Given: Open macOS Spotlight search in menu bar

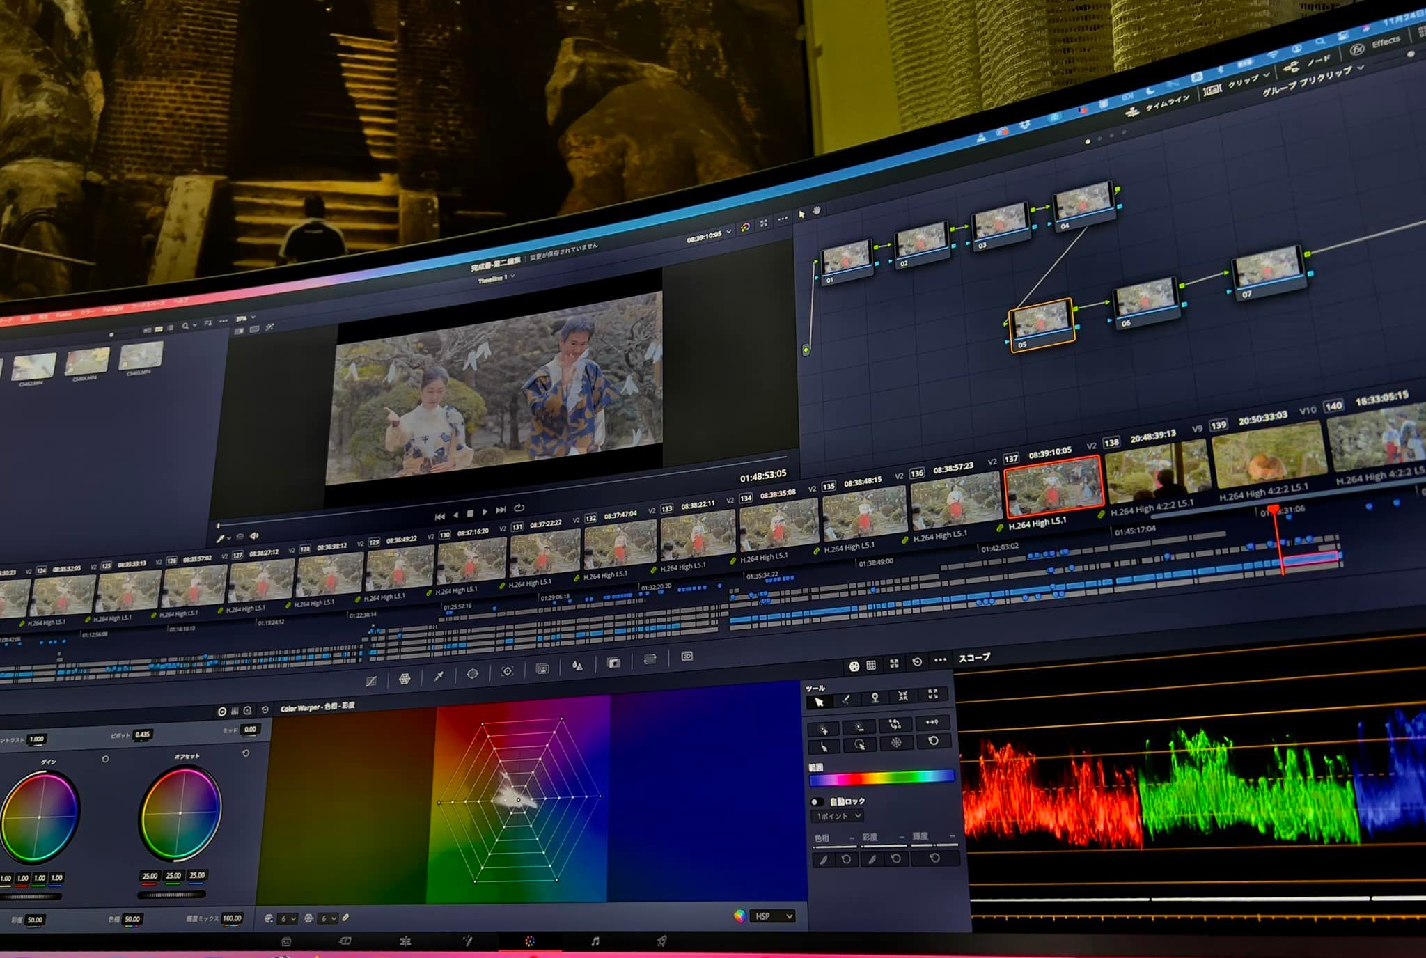Looking at the screenshot, I should click(1319, 41).
